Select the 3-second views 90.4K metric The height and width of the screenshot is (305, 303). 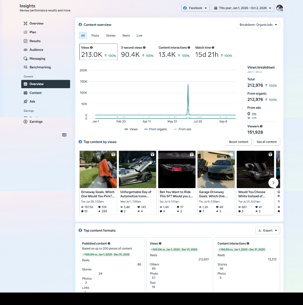pyautogui.click(x=137, y=52)
